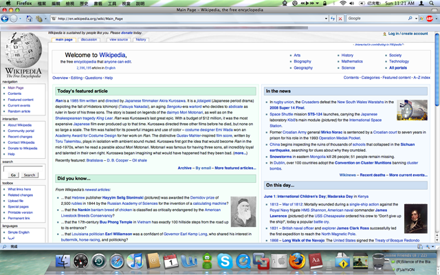This screenshot has height=275, width=440.
Task: Click the menu bar clock Sun 11:21 AM
Action: tap(399, 3)
